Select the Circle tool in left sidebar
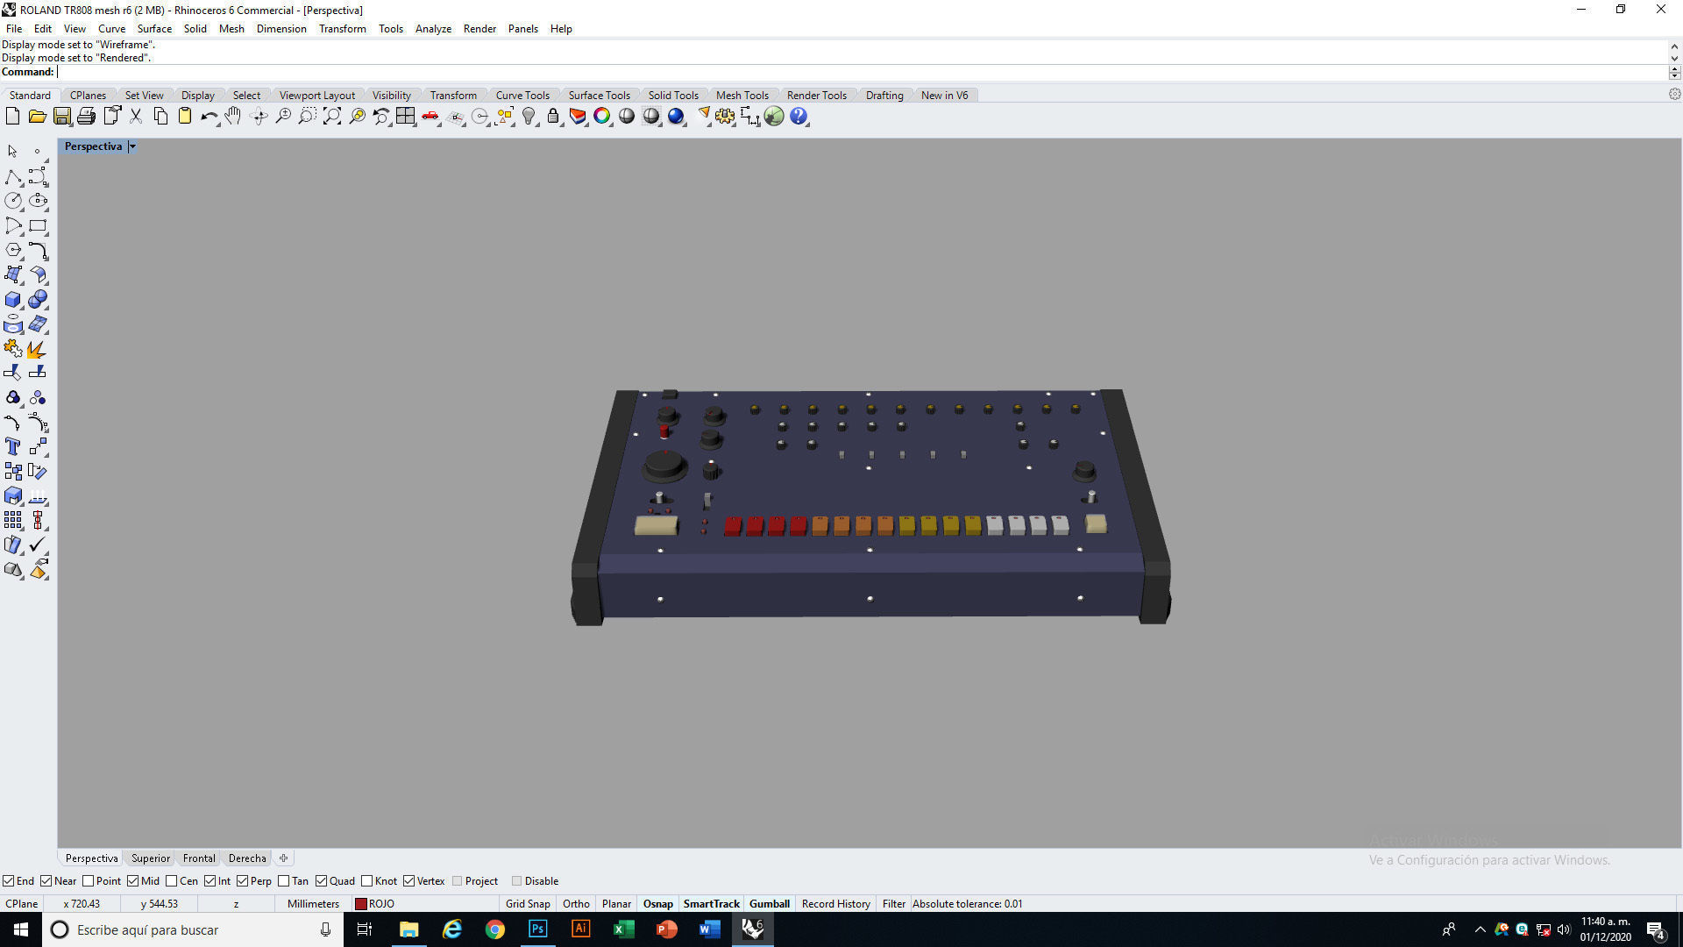1683x947 pixels. click(13, 202)
